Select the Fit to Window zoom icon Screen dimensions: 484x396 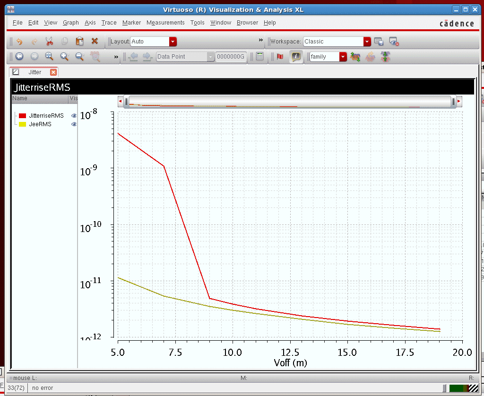[x=49, y=57]
